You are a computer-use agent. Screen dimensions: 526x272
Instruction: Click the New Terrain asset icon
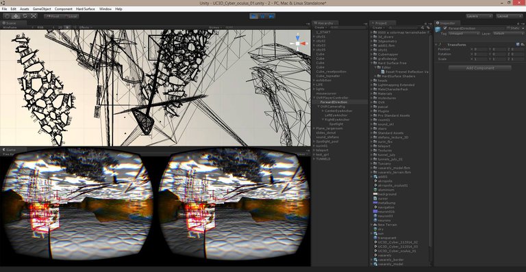coord(375,224)
